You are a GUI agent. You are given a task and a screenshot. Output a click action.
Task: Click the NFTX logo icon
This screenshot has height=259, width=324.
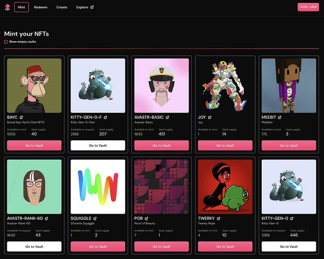pyautogui.click(x=7, y=7)
